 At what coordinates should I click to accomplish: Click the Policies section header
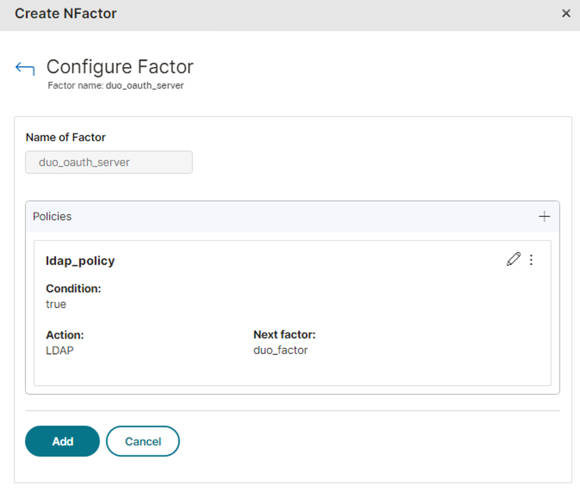point(52,216)
